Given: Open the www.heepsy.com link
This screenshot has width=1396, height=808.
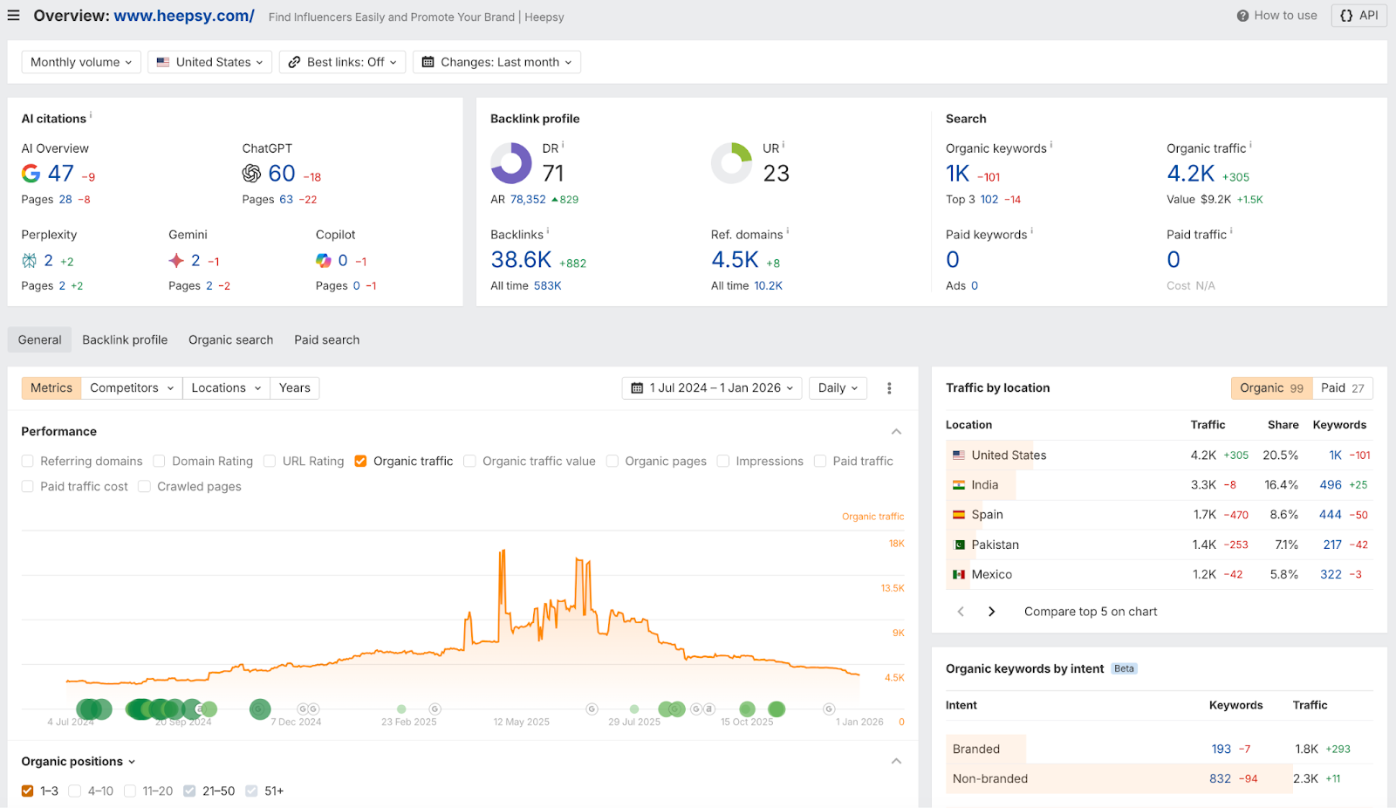Looking at the screenshot, I should [x=184, y=16].
